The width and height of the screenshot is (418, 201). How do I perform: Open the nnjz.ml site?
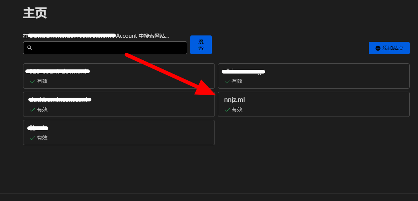coord(234,100)
